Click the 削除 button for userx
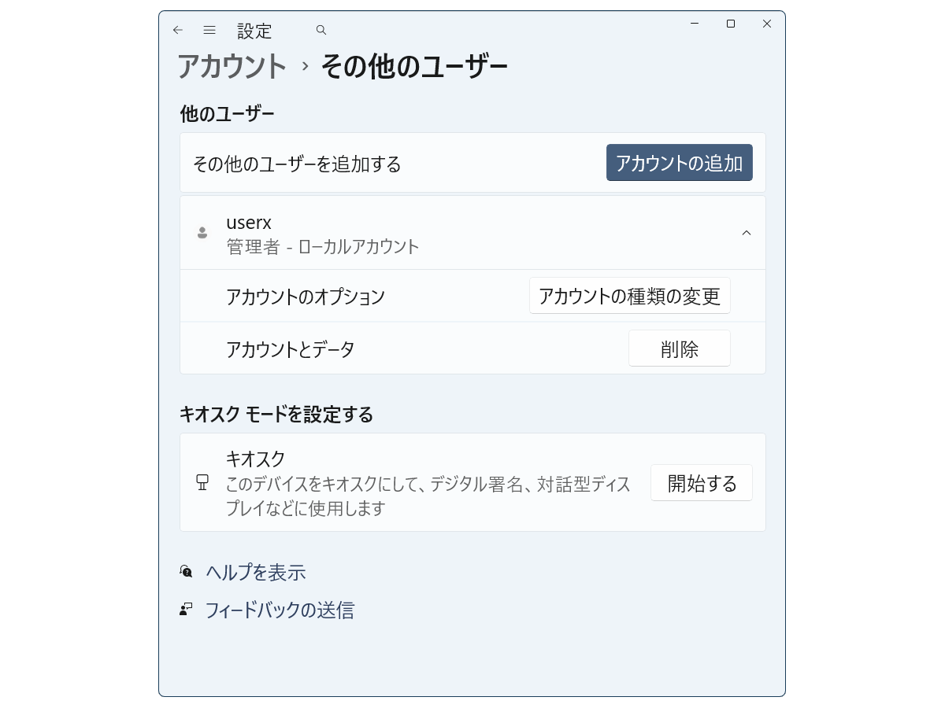The width and height of the screenshot is (945, 708). (679, 348)
